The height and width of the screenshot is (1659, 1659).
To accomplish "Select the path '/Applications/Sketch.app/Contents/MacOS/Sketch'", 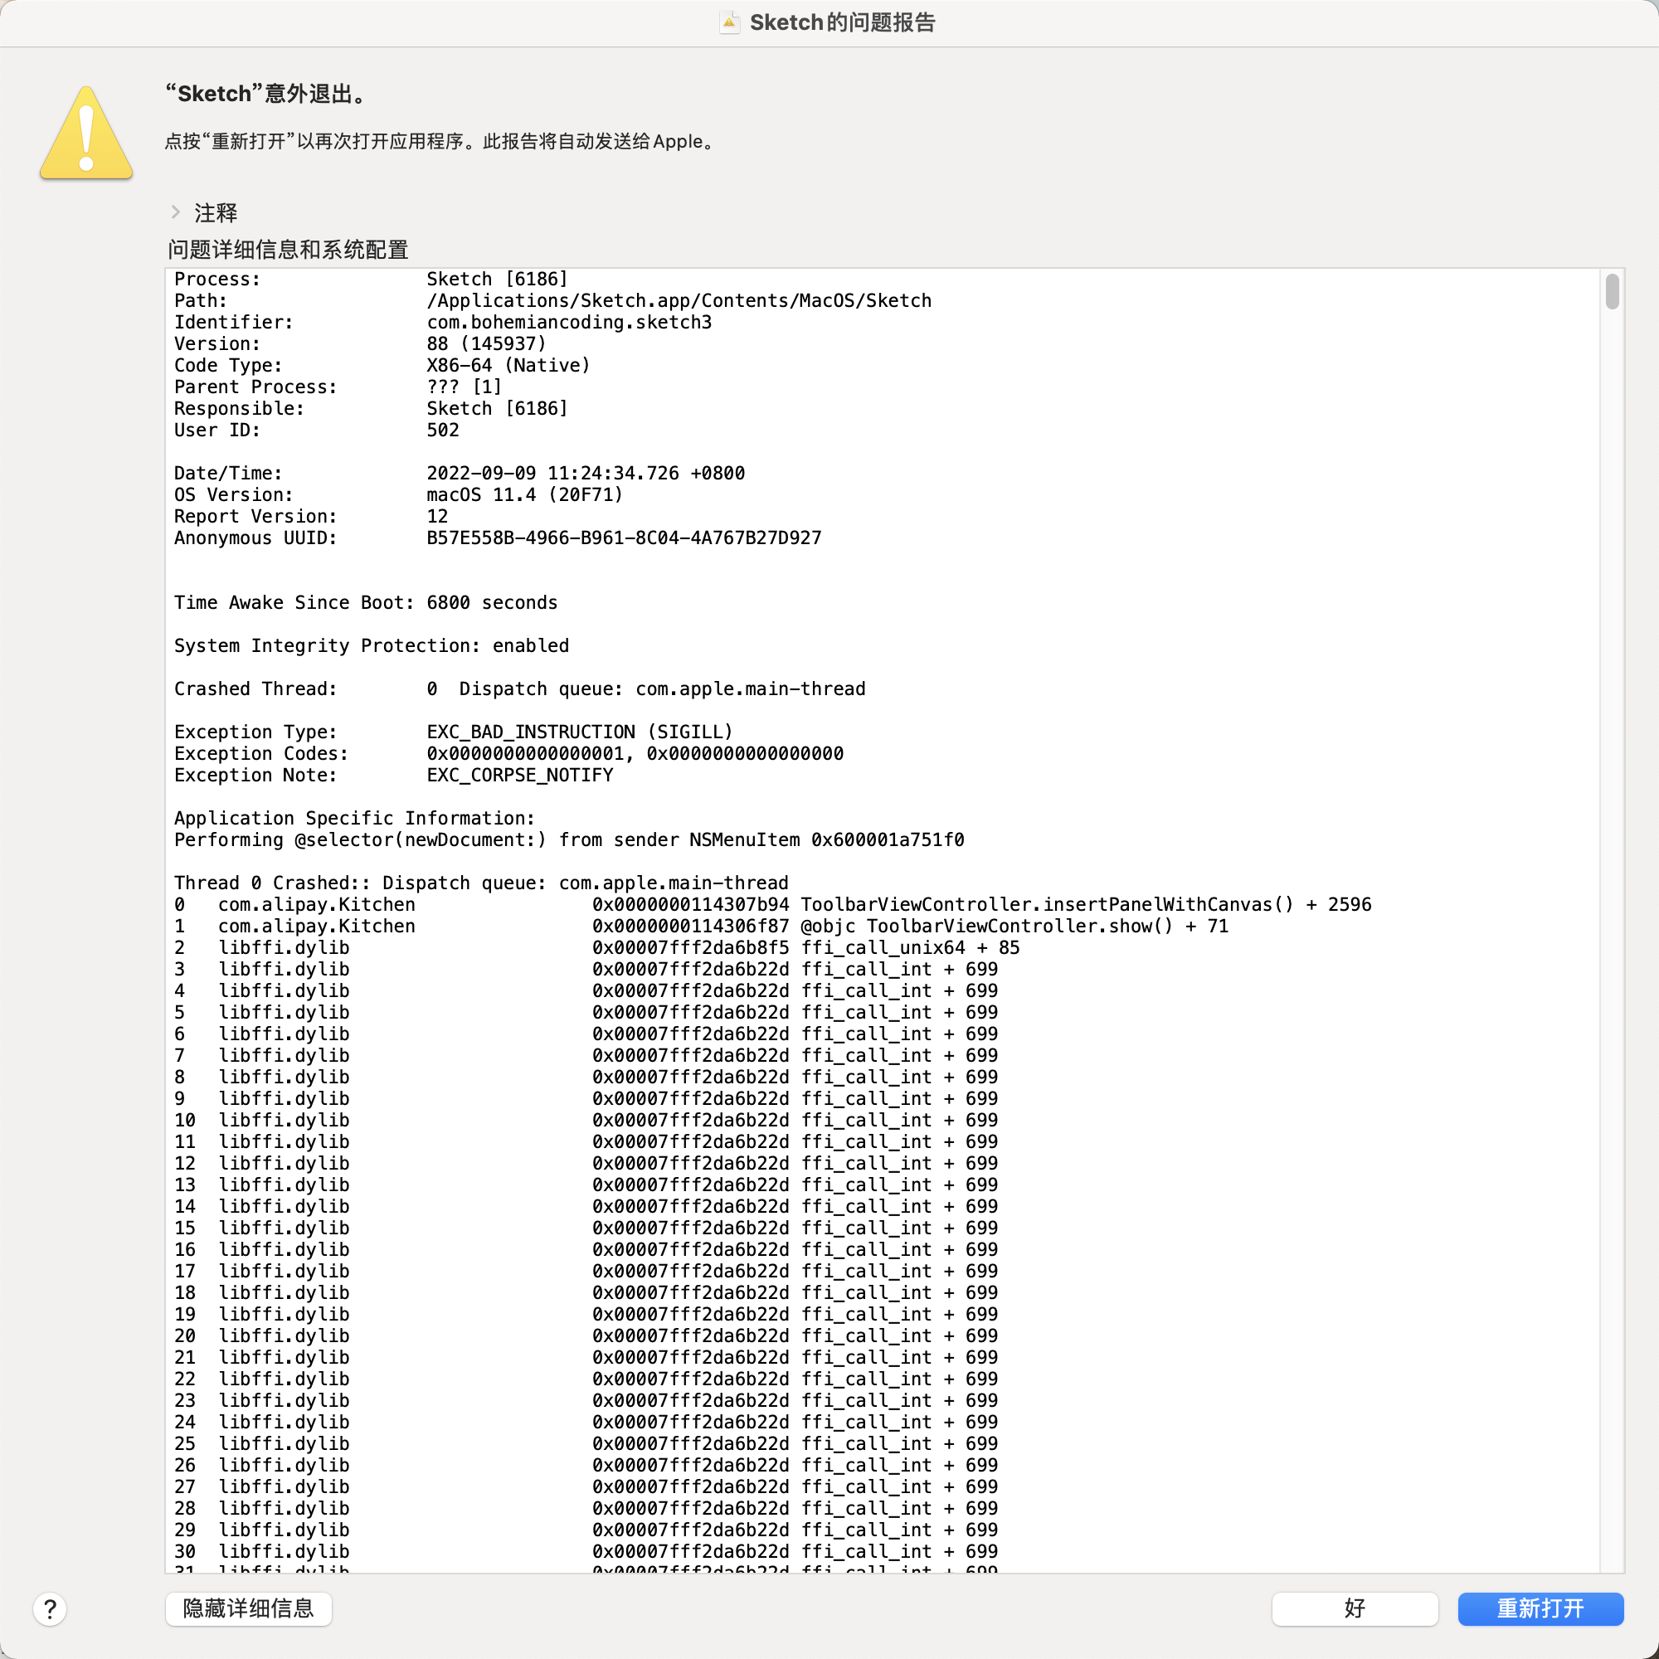I will pos(679,300).
